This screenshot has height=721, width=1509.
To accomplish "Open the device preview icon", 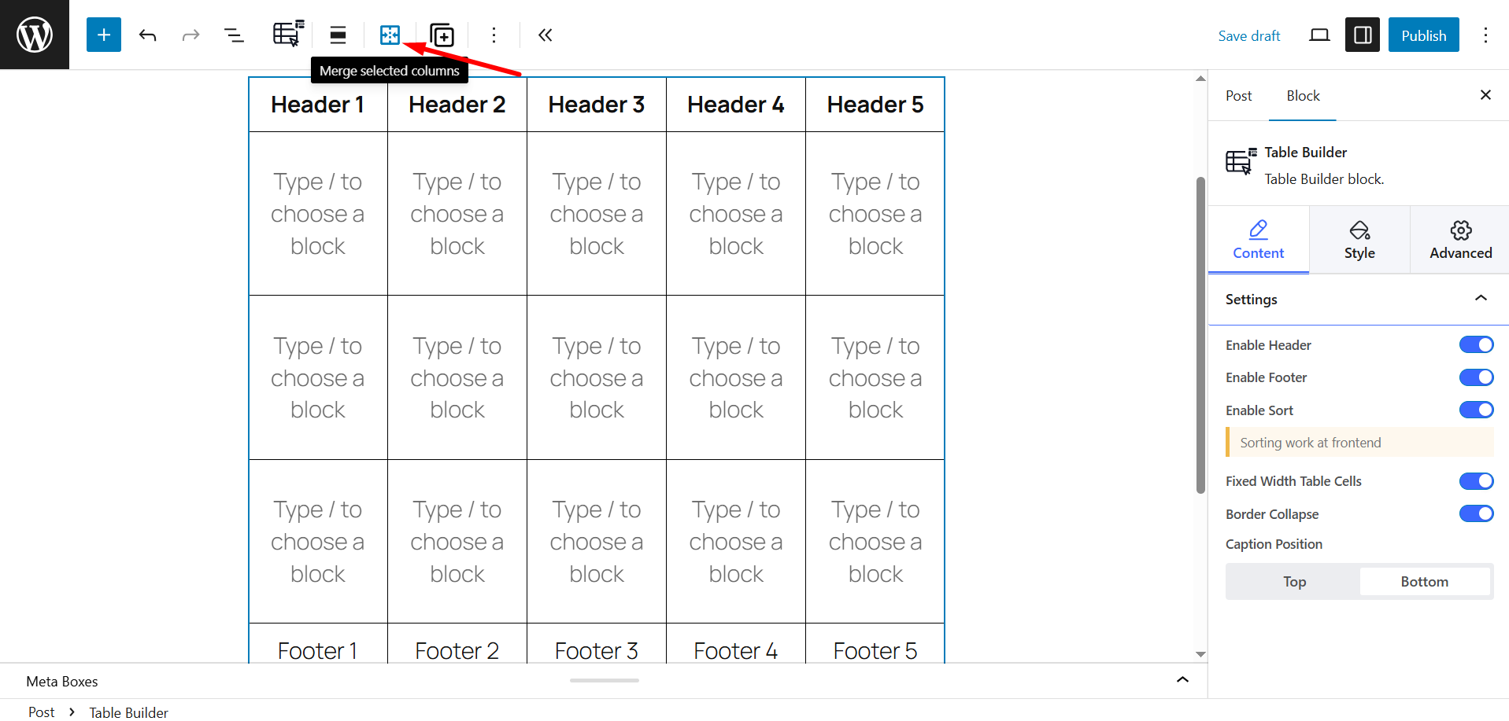I will 1319,35.
